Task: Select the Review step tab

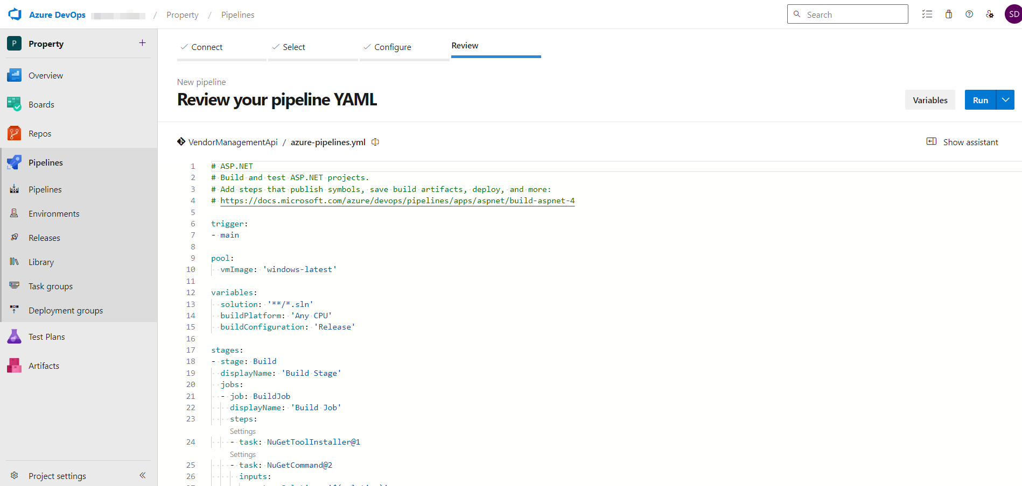Action: [496, 46]
